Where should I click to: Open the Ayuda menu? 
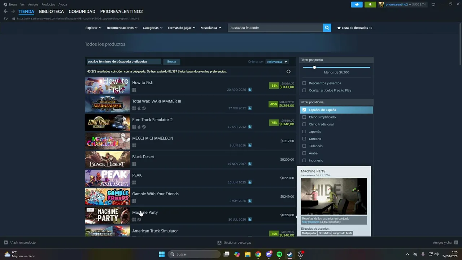pyautogui.click(x=62, y=4)
